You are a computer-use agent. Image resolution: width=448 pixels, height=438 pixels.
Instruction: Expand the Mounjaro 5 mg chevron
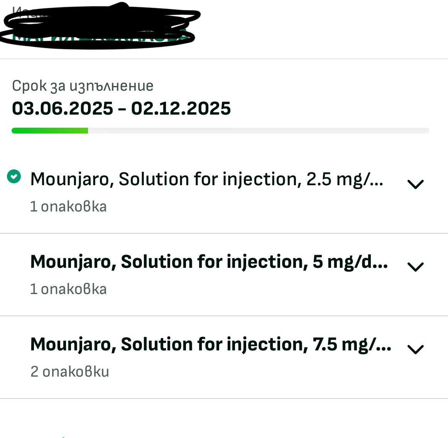pyautogui.click(x=416, y=267)
